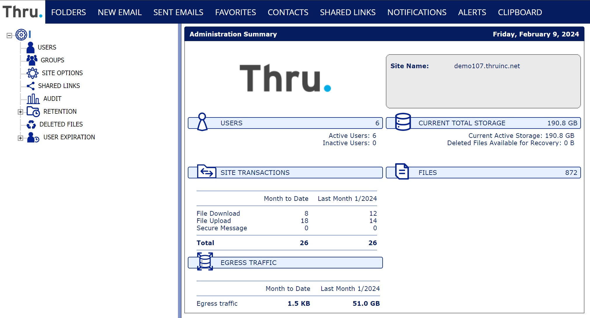The image size is (590, 318).
Task: Click the database icon beside Current Total Storage
Action: pyautogui.click(x=403, y=122)
